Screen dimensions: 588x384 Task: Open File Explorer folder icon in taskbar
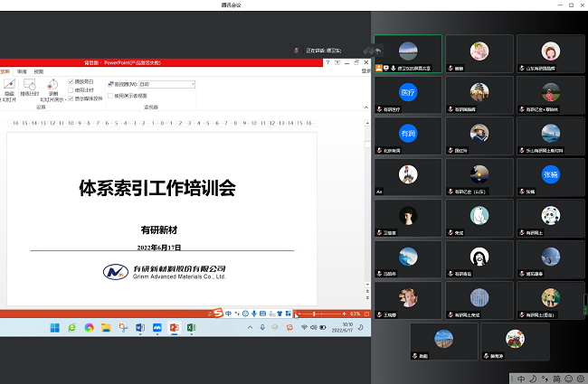point(106,327)
